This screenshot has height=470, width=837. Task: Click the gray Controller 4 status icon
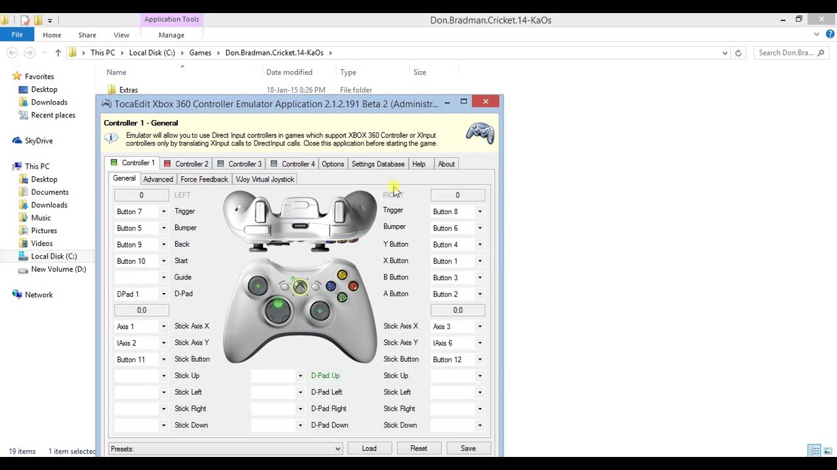(274, 164)
